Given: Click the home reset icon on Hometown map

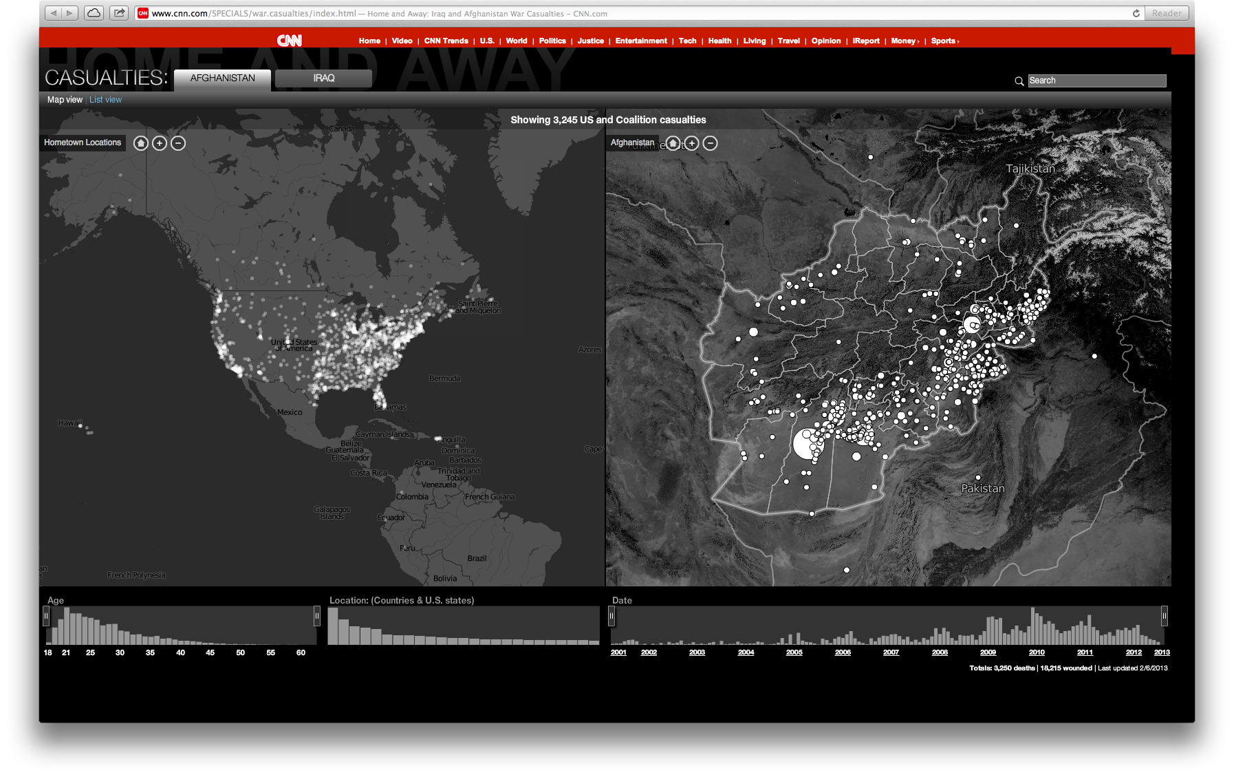Looking at the screenshot, I should [141, 143].
